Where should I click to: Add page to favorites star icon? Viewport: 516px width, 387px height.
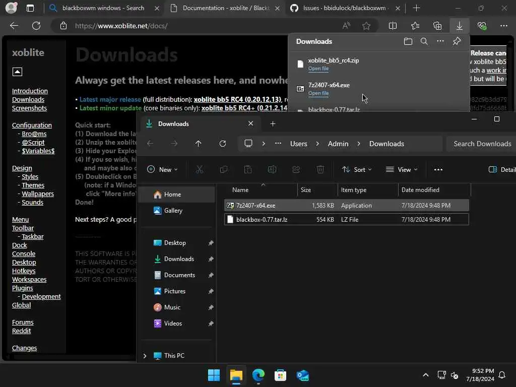pyautogui.click(x=366, y=26)
